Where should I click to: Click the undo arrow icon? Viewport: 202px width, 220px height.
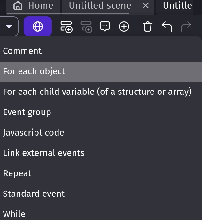point(167,26)
